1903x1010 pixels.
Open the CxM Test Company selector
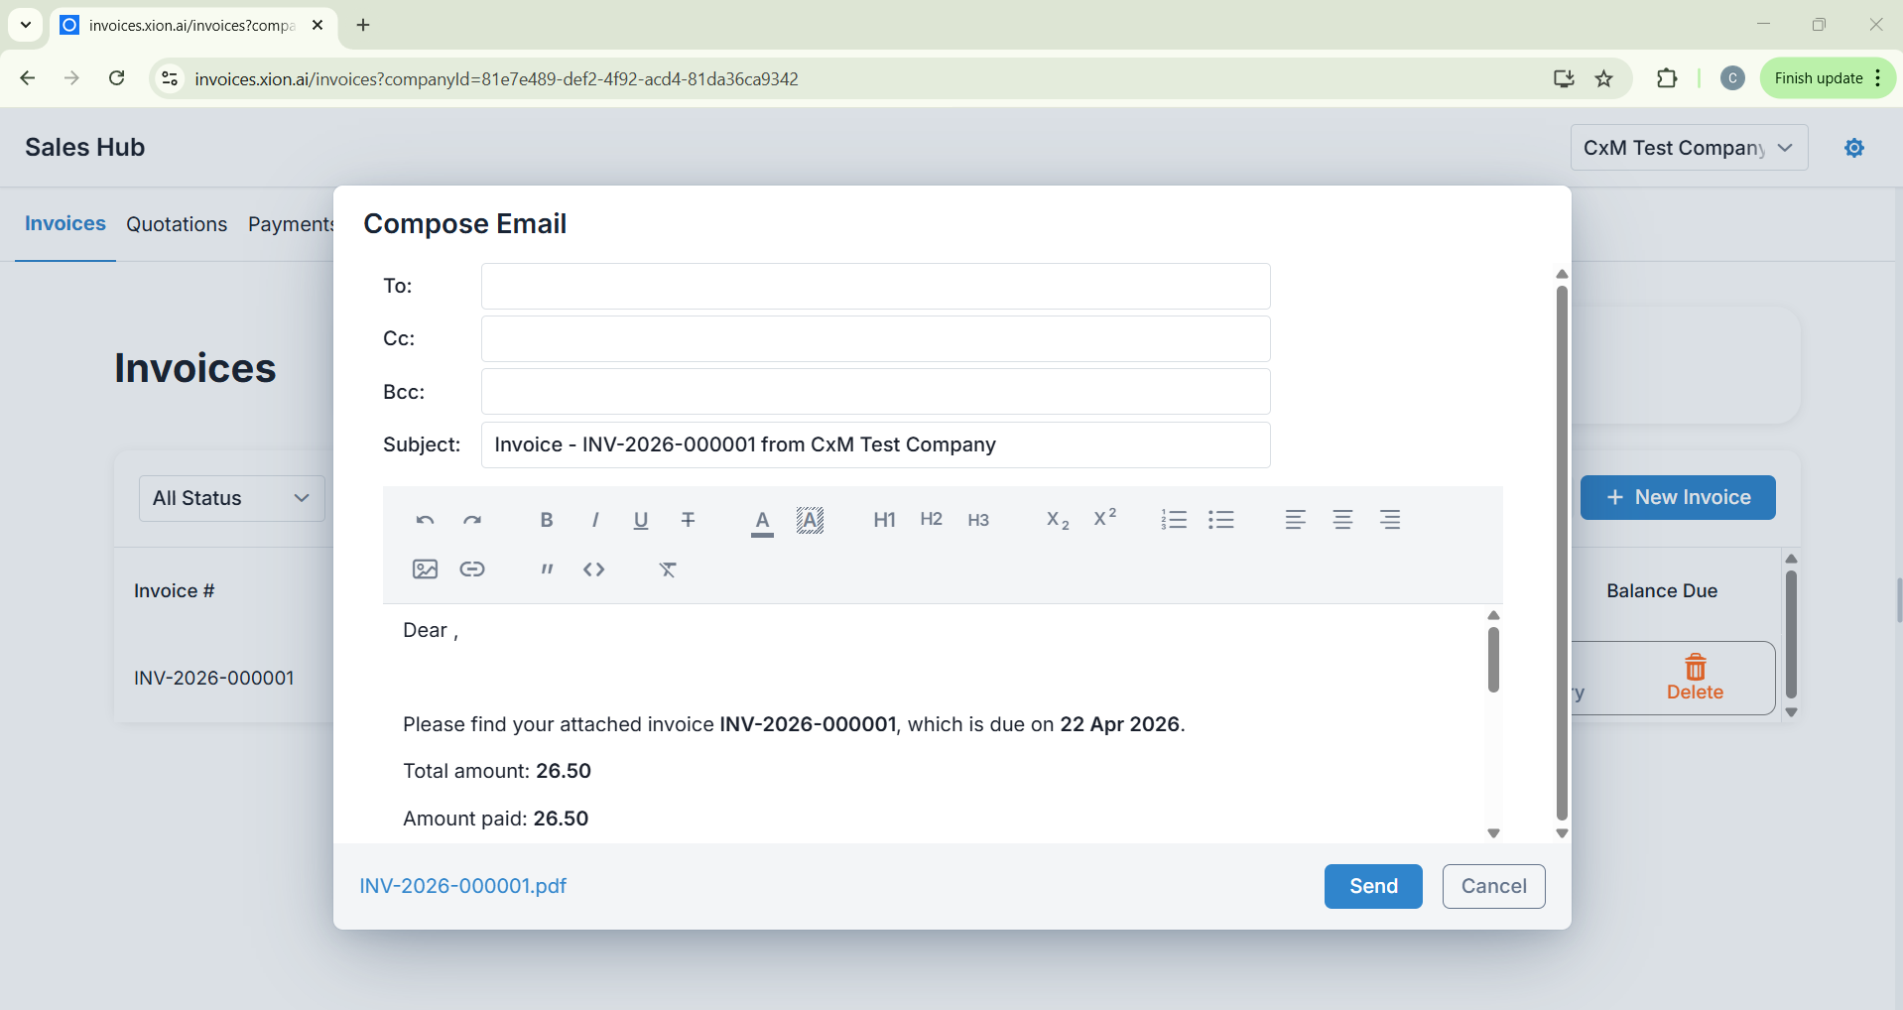coord(1688,148)
